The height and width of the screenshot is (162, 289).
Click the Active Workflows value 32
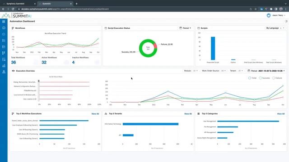tap(44, 63)
